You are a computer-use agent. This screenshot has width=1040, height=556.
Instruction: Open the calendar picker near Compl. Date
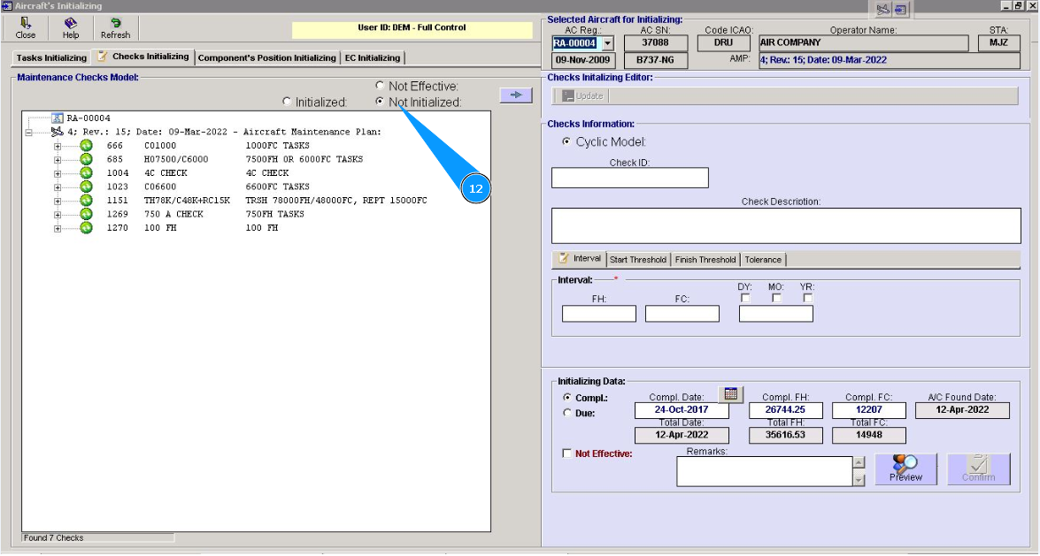pos(731,394)
